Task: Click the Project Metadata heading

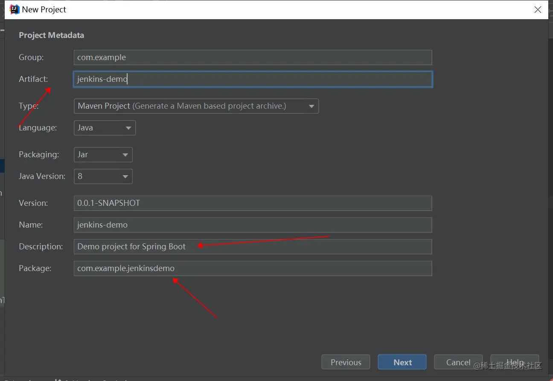Action: [x=51, y=35]
